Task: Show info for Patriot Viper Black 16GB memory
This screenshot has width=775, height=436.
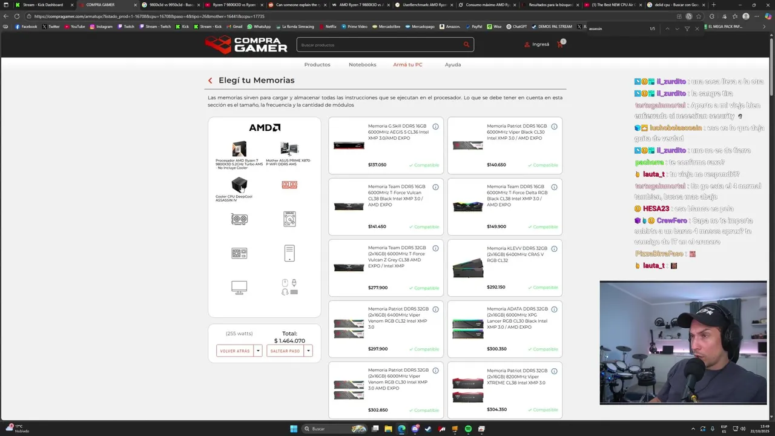Action: tap(554, 127)
